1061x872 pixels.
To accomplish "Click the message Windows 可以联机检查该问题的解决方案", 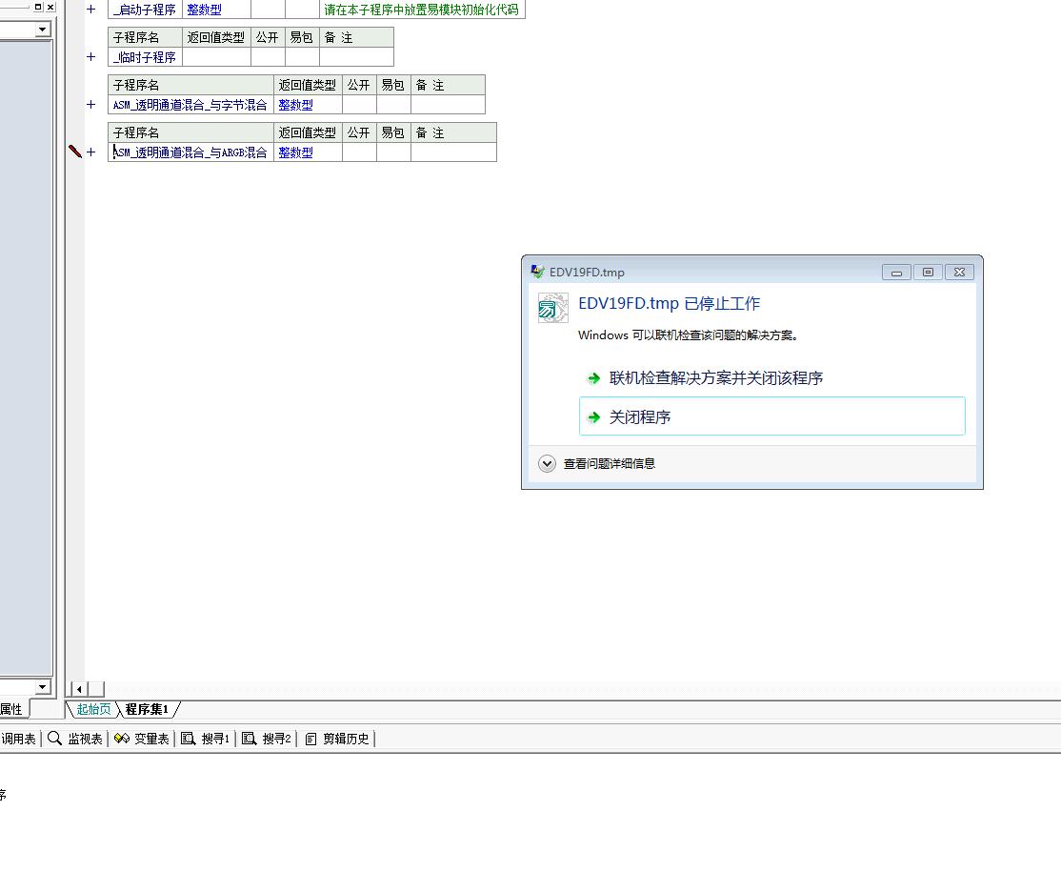I will tap(689, 335).
